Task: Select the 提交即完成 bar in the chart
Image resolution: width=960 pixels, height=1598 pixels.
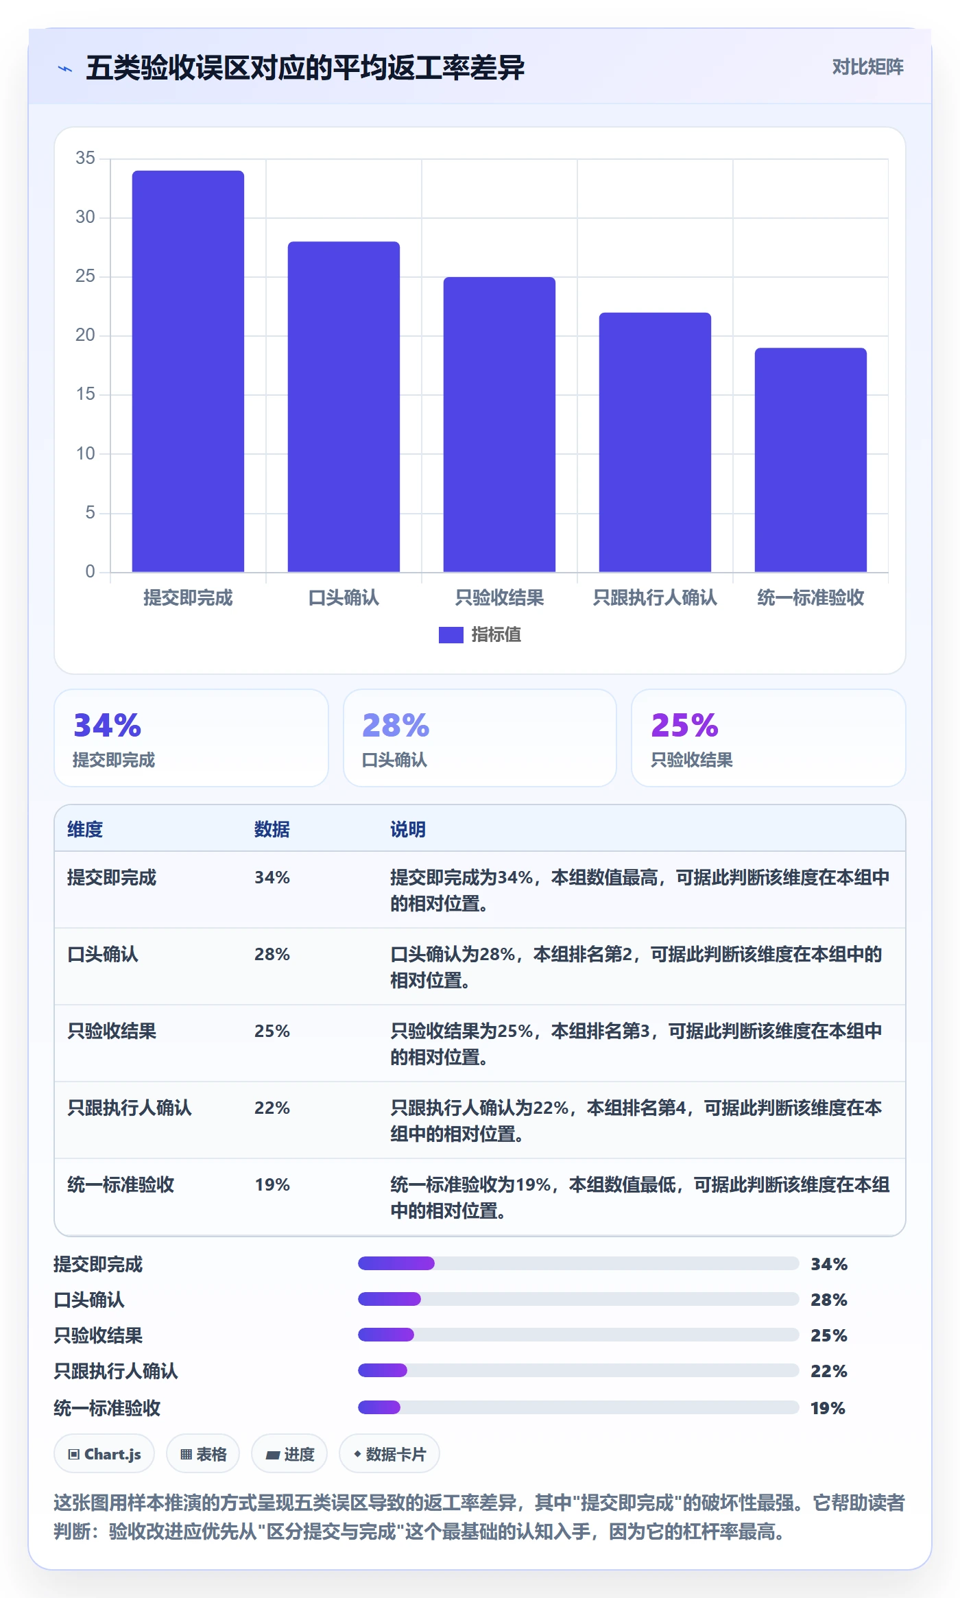Action: (188, 371)
